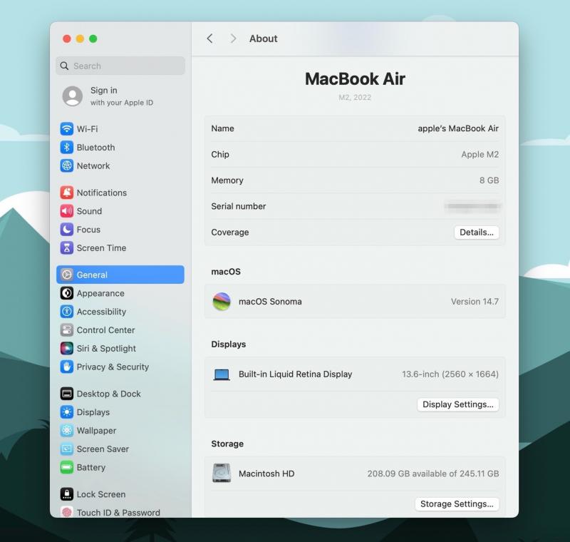Screen dimensions: 570x542
Task: Open the Notifications bell icon
Action: click(66, 193)
